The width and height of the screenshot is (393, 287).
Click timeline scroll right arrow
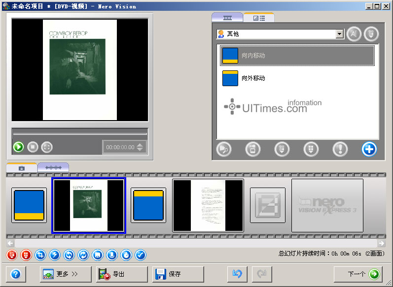pos(382,243)
